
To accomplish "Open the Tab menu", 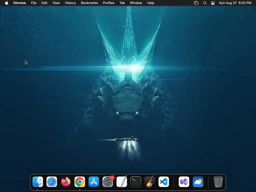I will click(x=122, y=3).
